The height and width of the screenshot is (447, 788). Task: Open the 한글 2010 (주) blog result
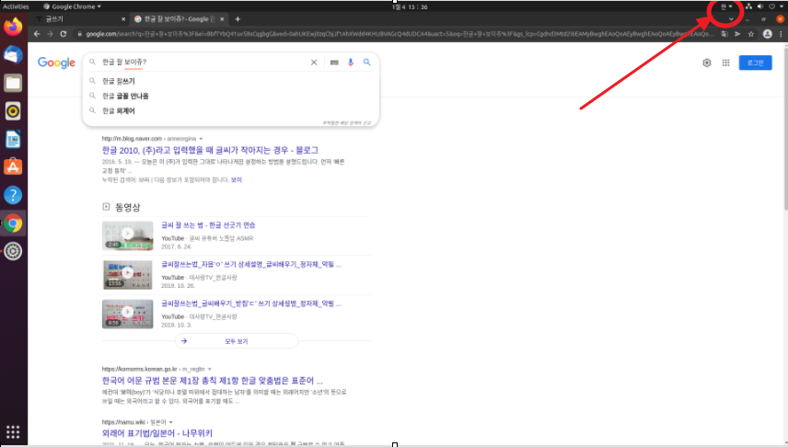click(x=210, y=150)
